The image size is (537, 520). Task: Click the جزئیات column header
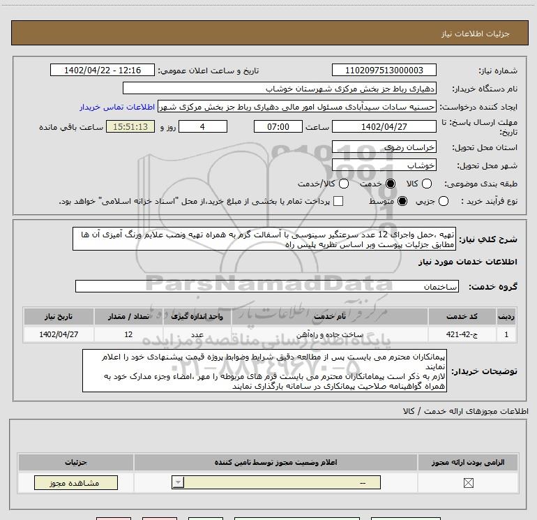point(76,462)
